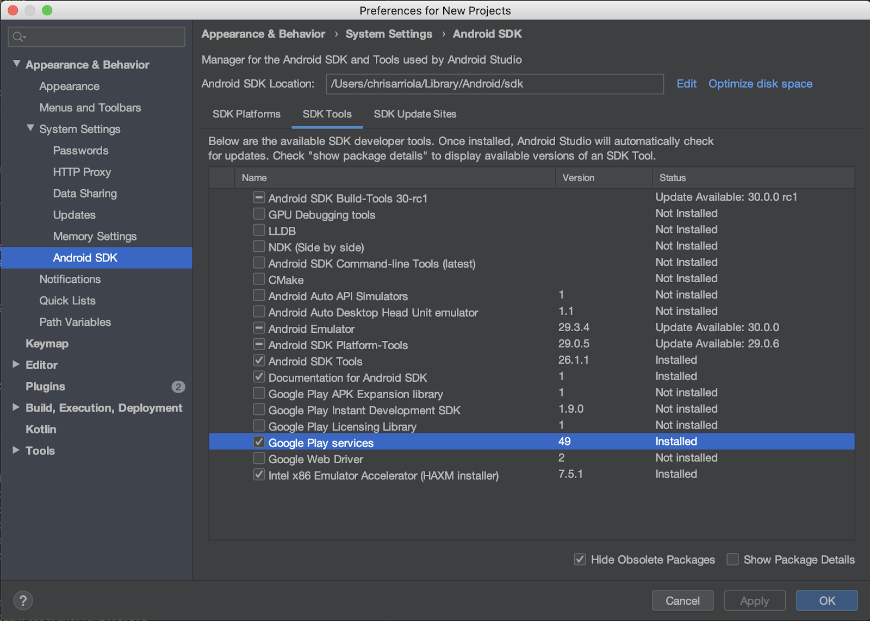Uncheck the Intel x86 Emulator Accelerator checkbox
Image resolution: width=870 pixels, height=621 pixels.
click(259, 475)
